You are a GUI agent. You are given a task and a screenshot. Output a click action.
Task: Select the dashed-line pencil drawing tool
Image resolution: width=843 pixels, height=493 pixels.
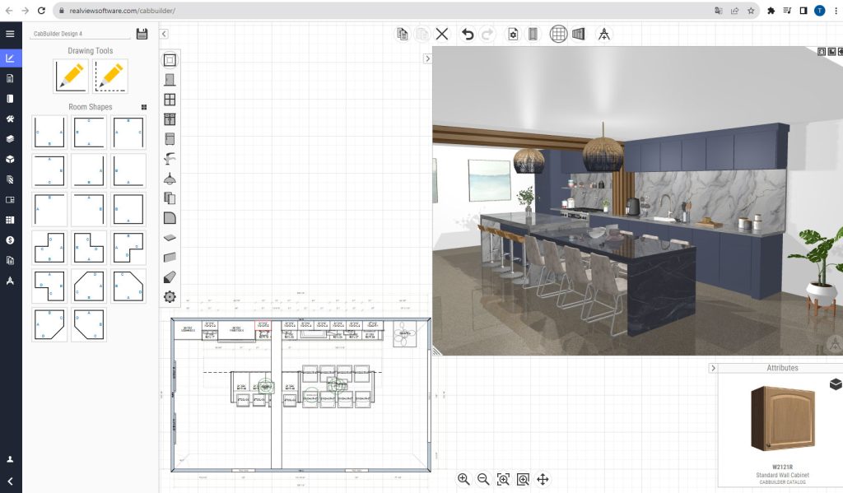coord(110,77)
